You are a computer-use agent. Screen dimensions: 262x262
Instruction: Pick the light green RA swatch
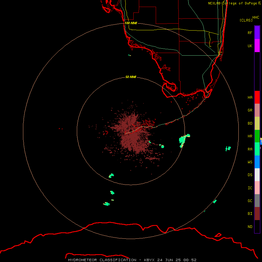(x=257, y=149)
